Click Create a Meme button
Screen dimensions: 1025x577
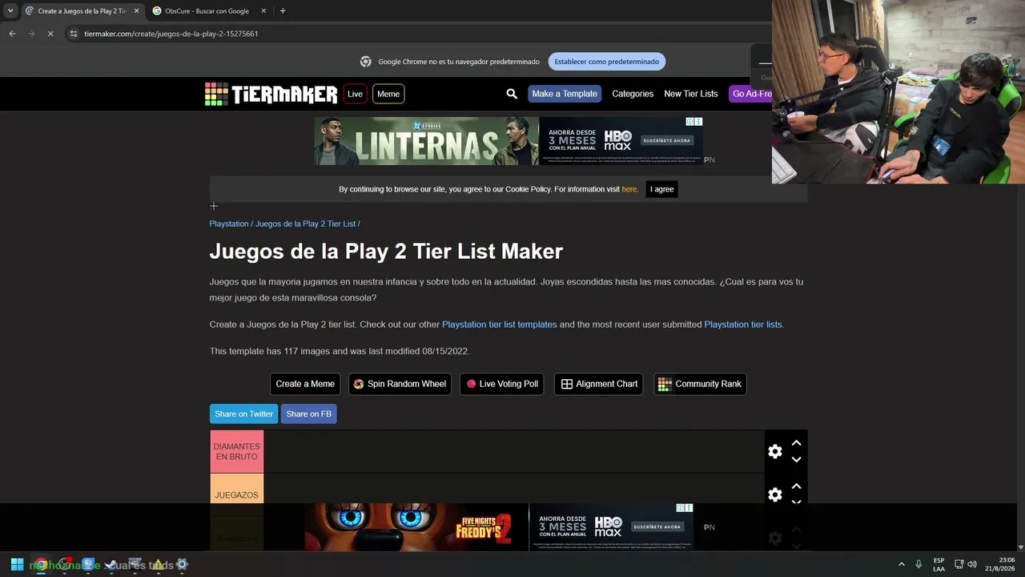[305, 384]
